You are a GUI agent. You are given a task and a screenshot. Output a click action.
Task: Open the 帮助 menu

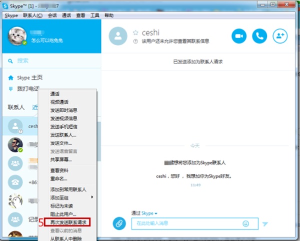click(x=109, y=16)
